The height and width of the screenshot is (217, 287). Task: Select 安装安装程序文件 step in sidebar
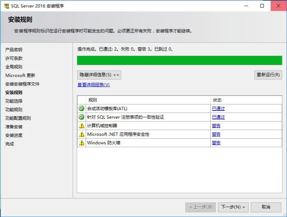tap(22, 84)
